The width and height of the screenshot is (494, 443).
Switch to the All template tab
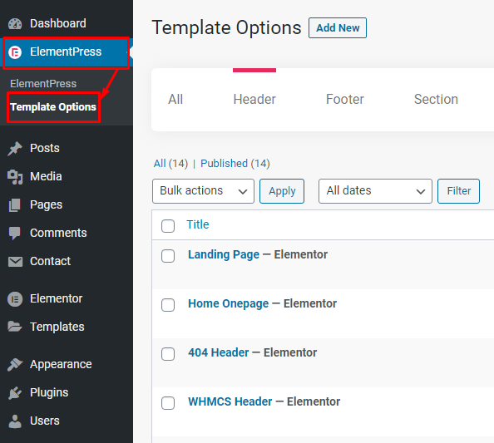click(x=175, y=100)
